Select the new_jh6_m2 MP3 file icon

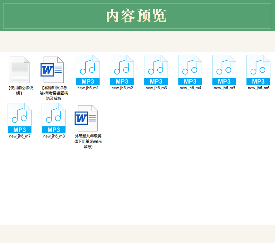click(122, 70)
